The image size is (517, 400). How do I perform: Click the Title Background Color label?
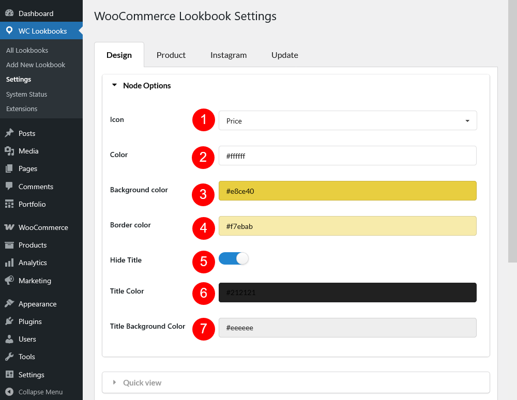click(x=147, y=326)
